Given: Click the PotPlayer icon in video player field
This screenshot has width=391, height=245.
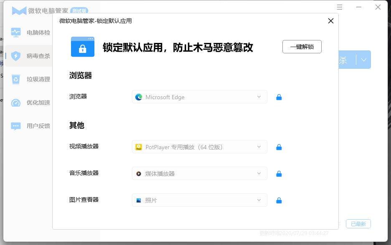Looking at the screenshot, I should point(139,147).
